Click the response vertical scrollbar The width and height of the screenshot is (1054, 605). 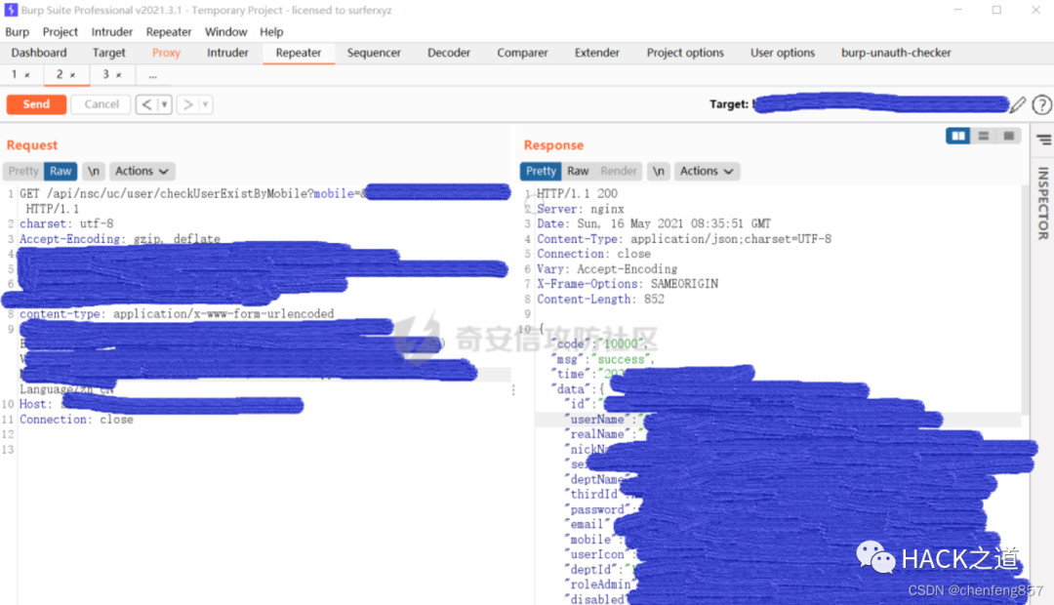click(1025, 302)
